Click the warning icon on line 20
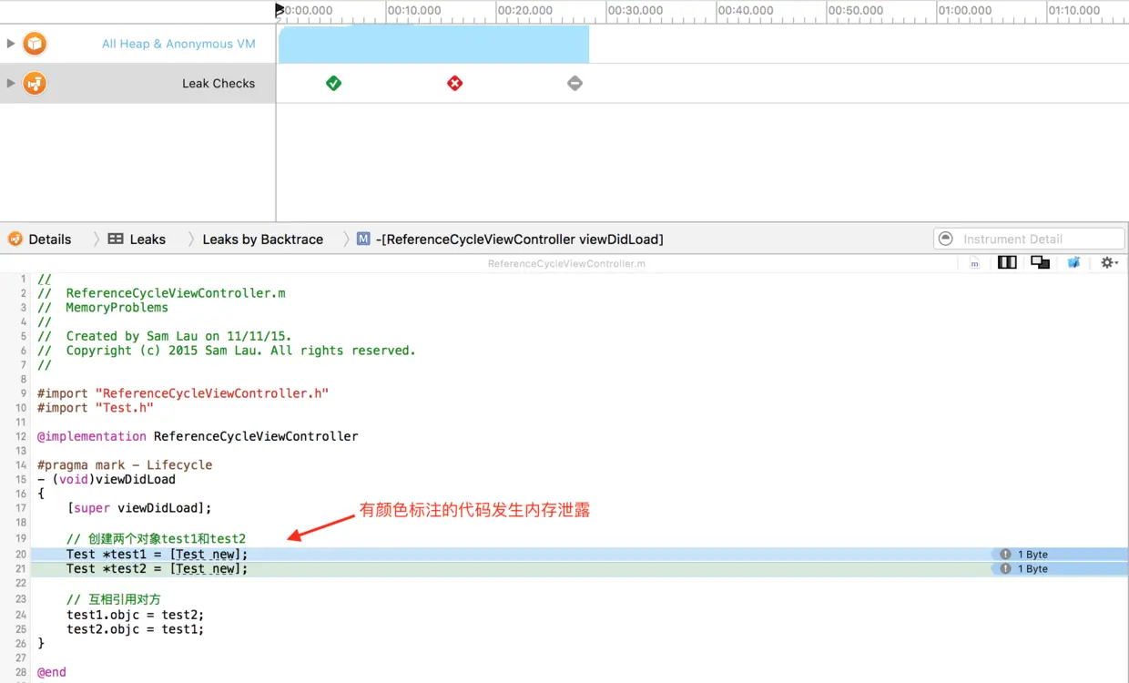Viewport: 1129px width, 683px height. pyautogui.click(x=1005, y=554)
